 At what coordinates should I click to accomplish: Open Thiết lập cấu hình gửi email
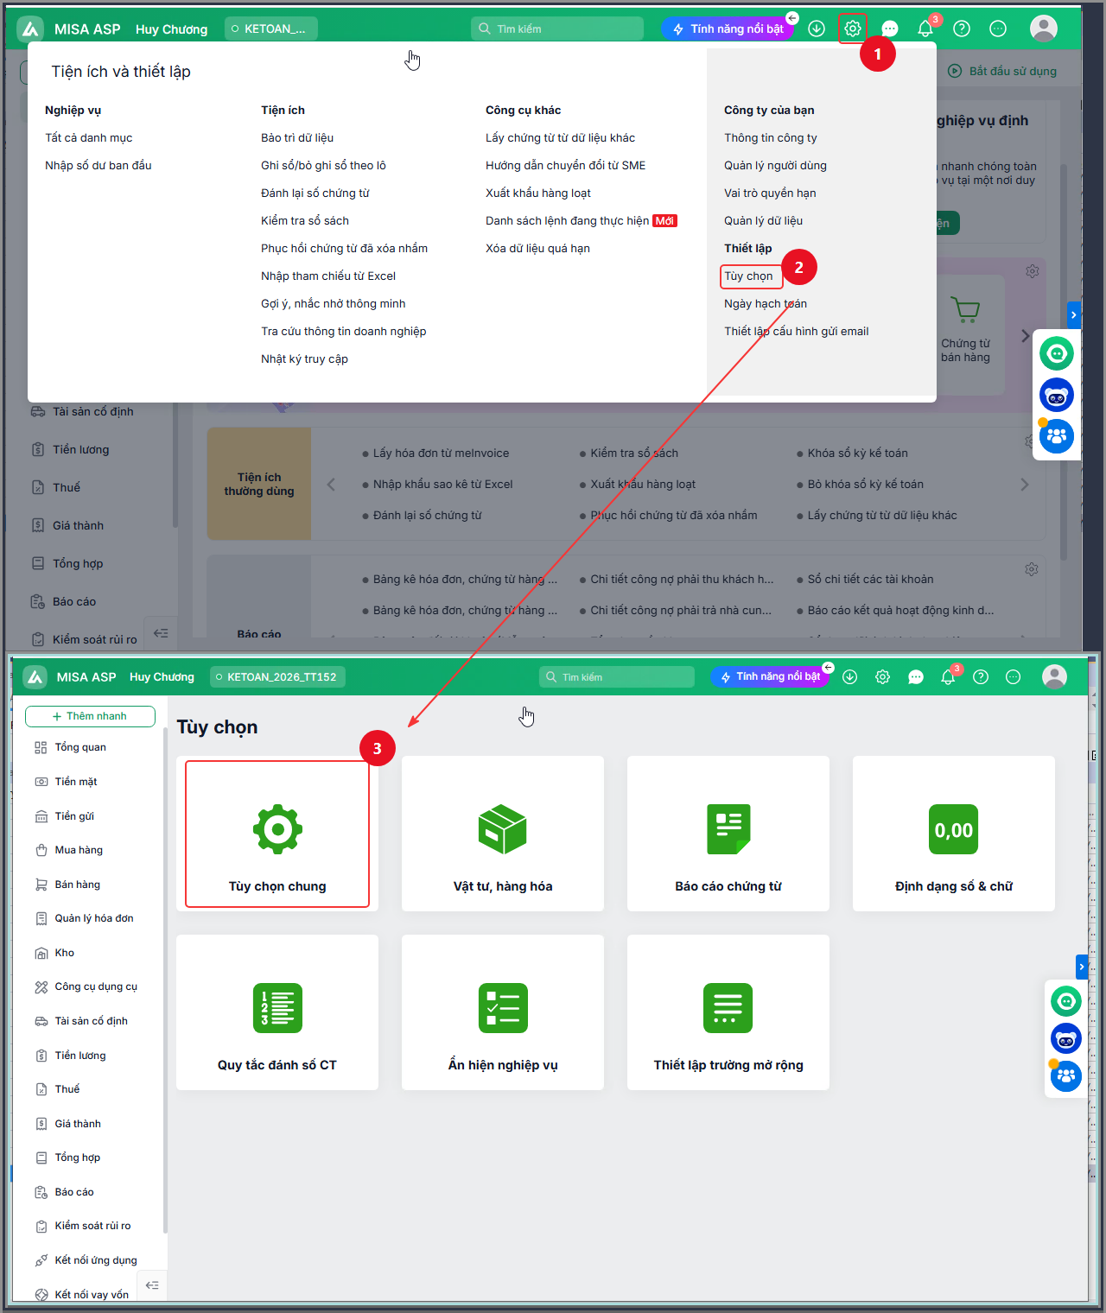(797, 332)
